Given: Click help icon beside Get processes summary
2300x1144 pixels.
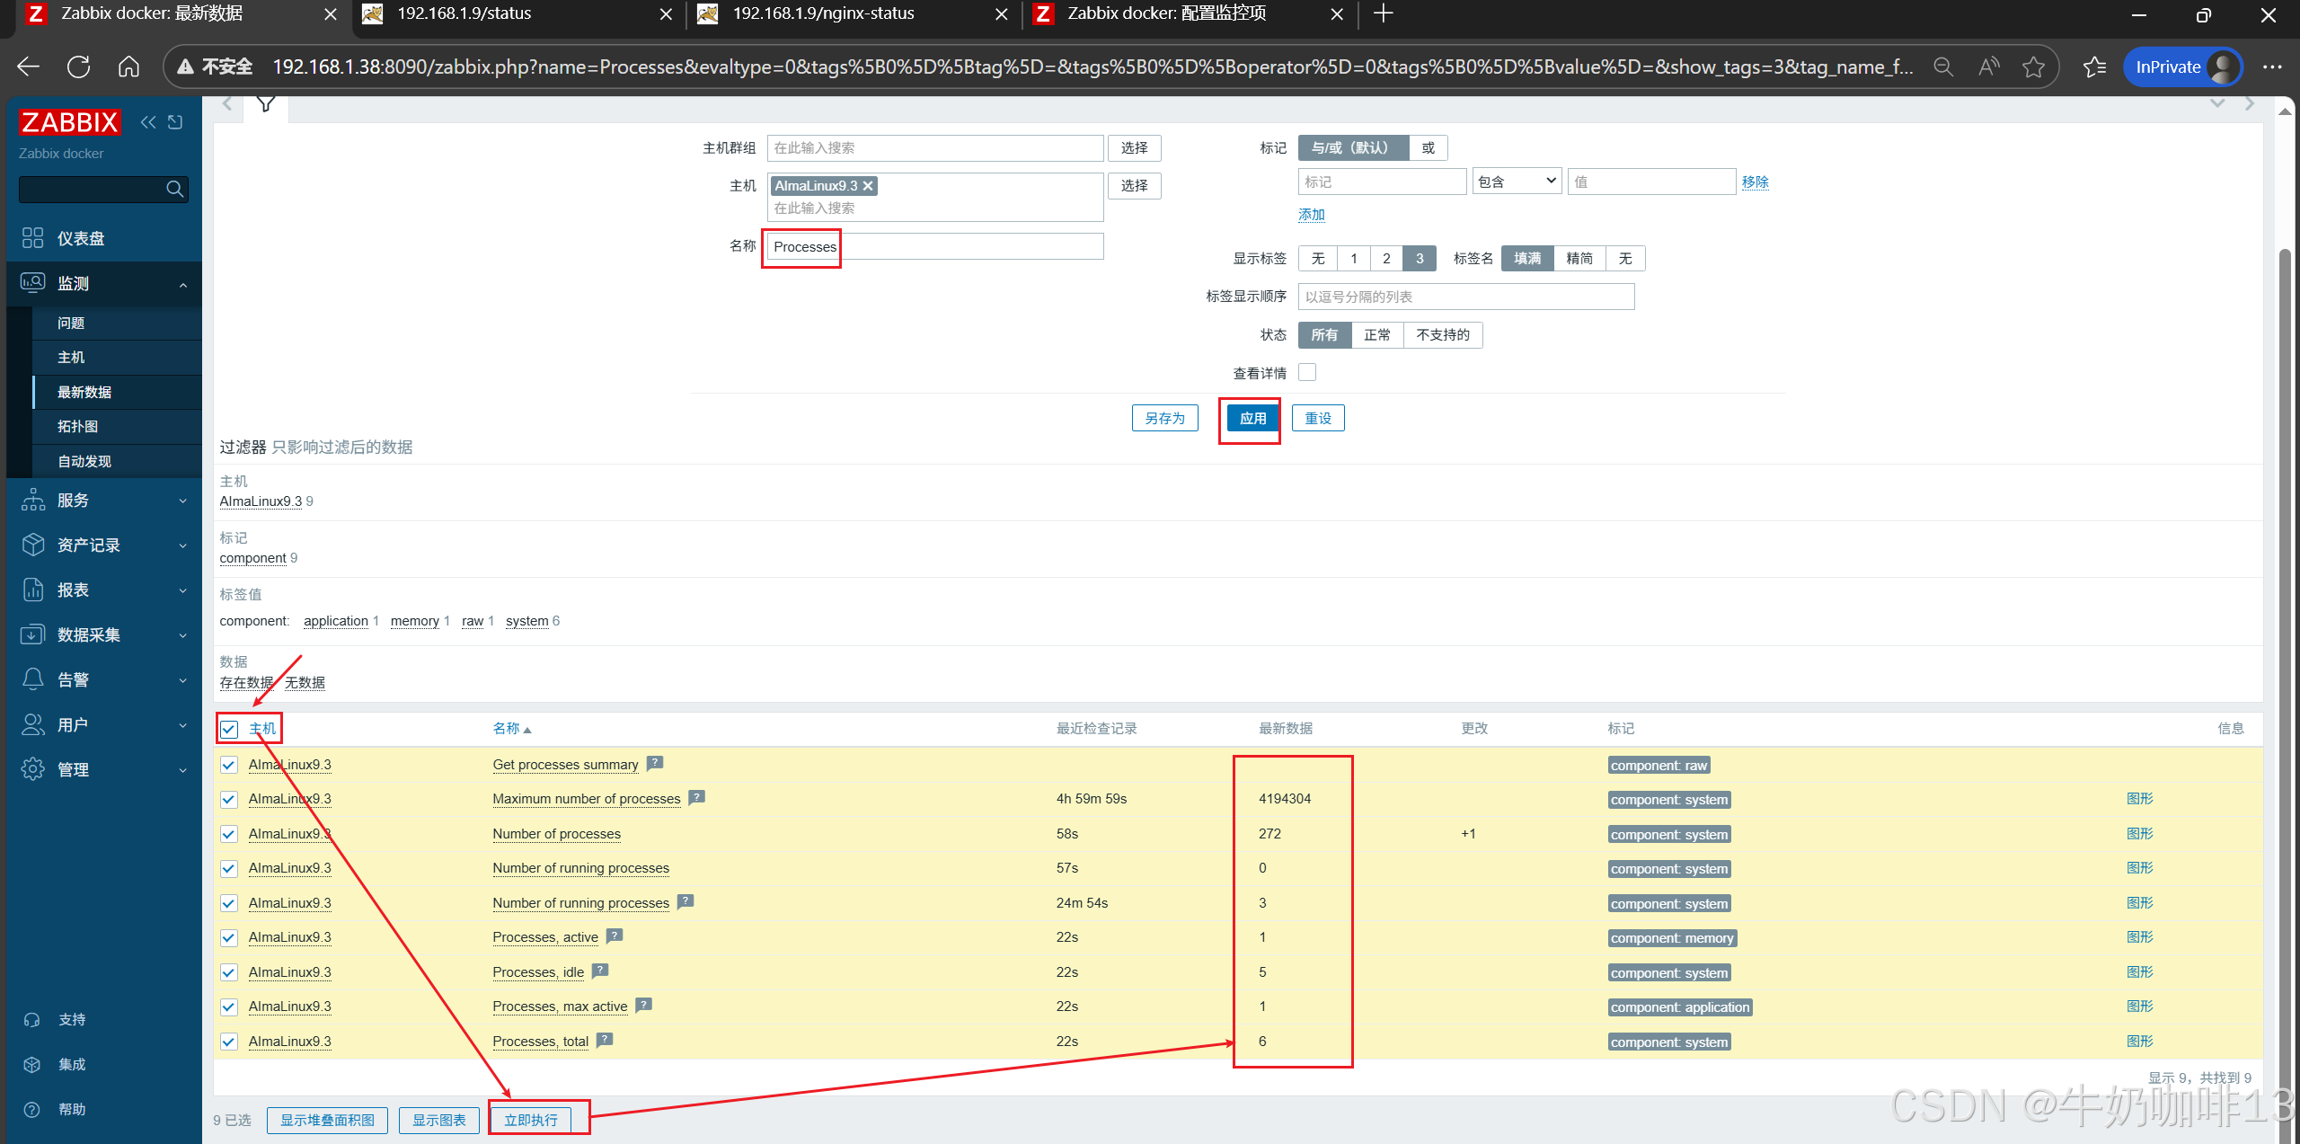Looking at the screenshot, I should [655, 763].
